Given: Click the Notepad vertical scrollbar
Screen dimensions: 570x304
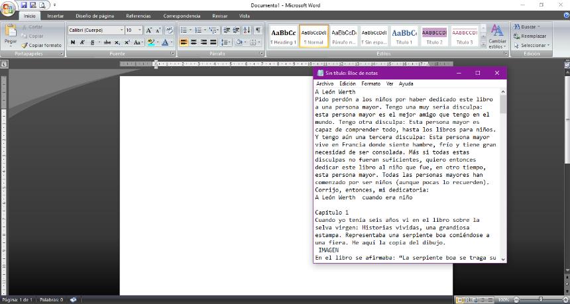Looking at the screenshot, I should pos(503,172).
